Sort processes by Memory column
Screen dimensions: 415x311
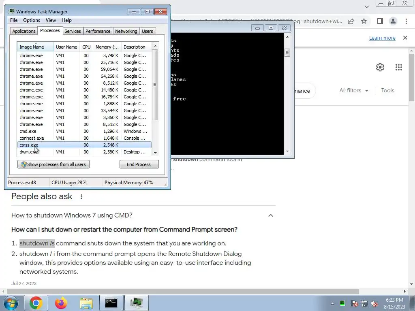click(107, 47)
